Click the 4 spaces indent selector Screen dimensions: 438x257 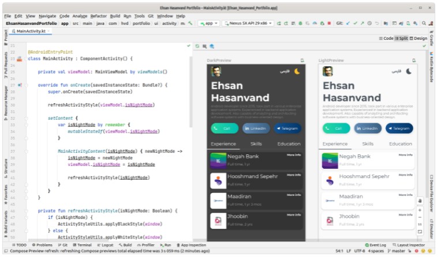pyautogui.click(x=376, y=251)
